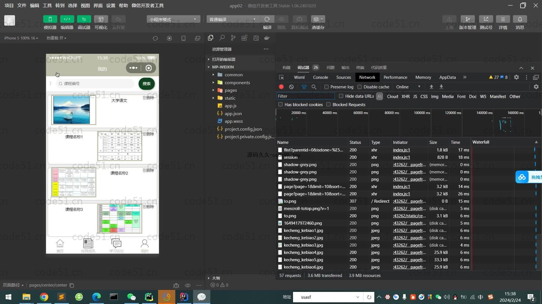This screenshot has height=304, width=542.
Task: Switch to the Console tab
Action: click(320, 77)
